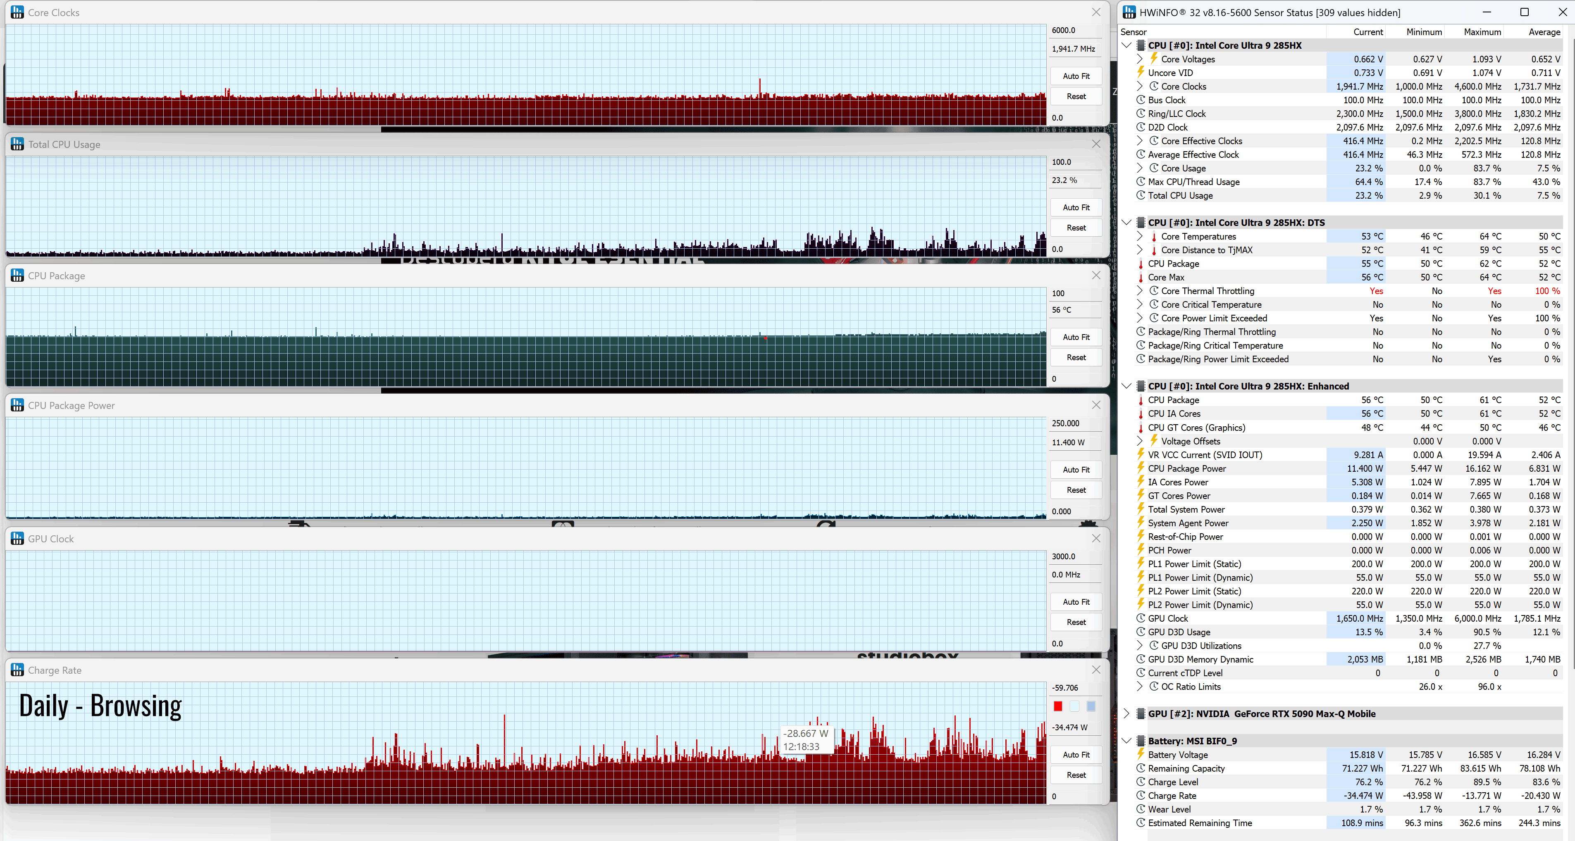Expand the Core Distance to TjMAX row

pos(1140,250)
